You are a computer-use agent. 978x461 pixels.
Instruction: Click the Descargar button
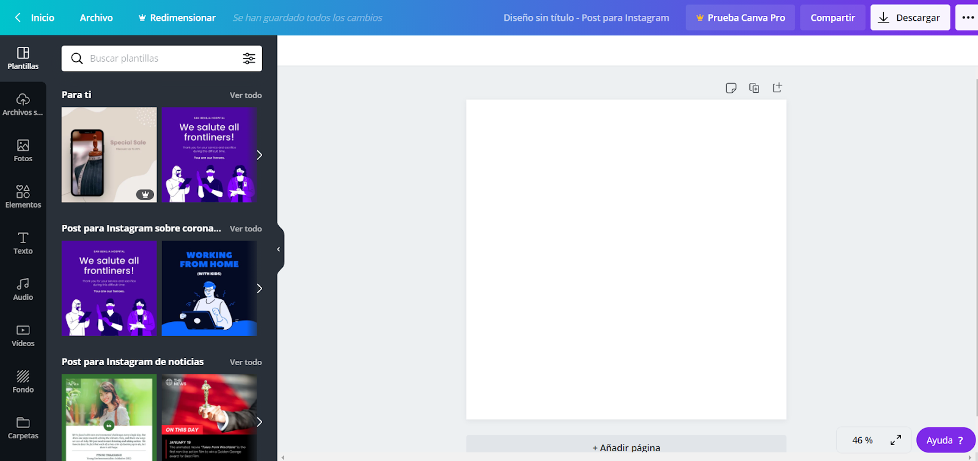[x=910, y=18]
